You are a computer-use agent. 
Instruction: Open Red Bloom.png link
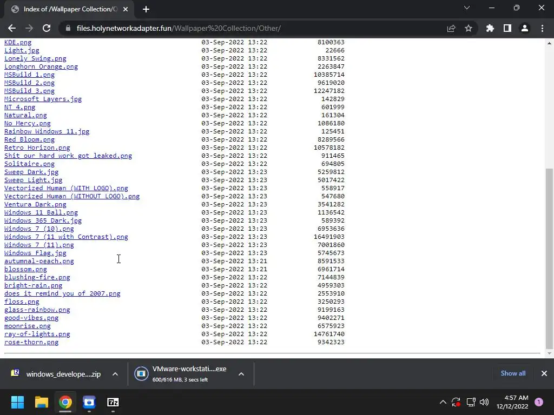[29, 140]
